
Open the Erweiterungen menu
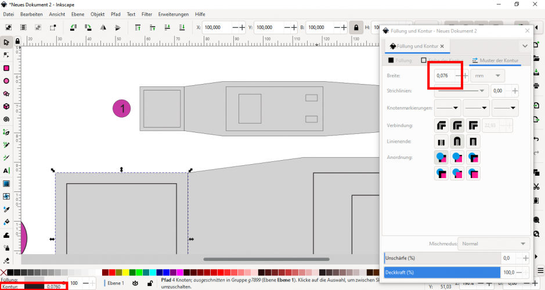174,14
